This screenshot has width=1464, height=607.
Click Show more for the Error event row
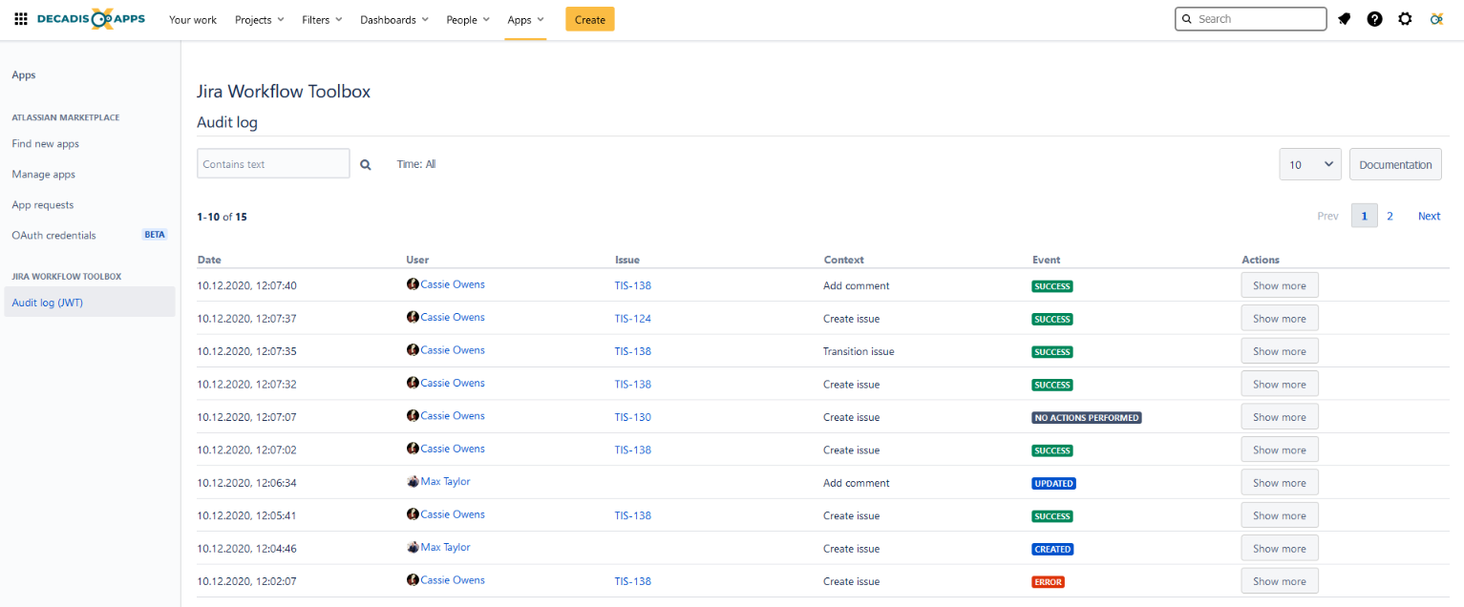click(1280, 581)
